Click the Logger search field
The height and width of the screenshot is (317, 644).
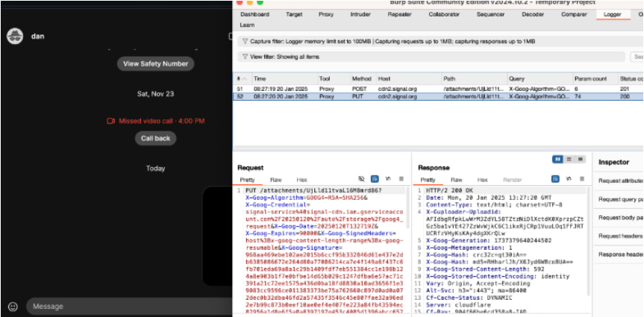(637, 57)
